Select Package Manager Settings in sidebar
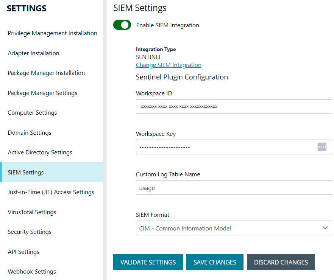 tap(42, 93)
